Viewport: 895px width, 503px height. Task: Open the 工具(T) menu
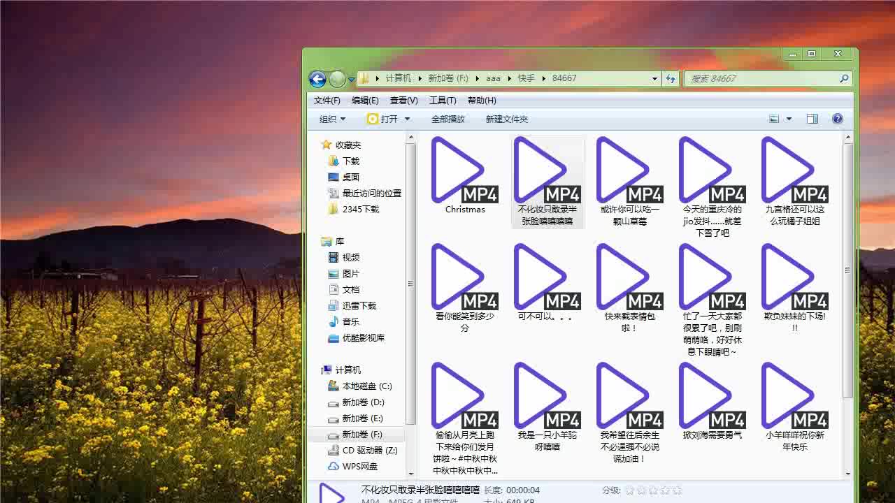[443, 101]
